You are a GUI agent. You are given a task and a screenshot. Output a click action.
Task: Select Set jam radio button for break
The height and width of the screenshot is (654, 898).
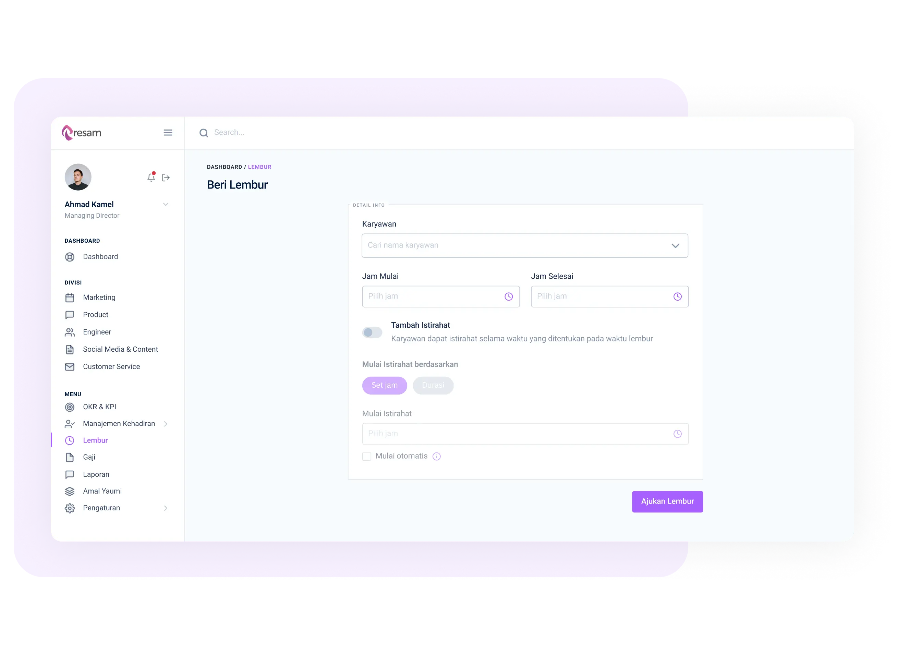(385, 385)
